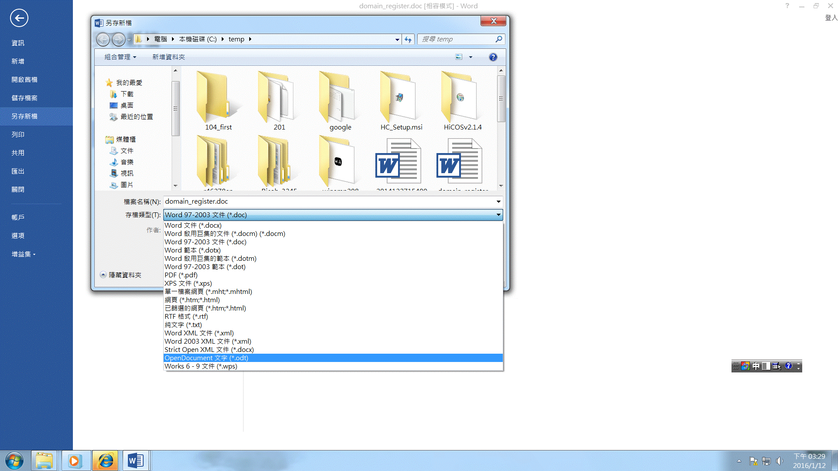Screen dimensions: 838x471
Task: Click the back arrow to leave backstage view
Action: pyautogui.click(x=19, y=18)
